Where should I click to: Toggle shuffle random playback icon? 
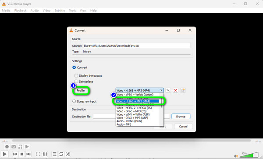(68, 154)
